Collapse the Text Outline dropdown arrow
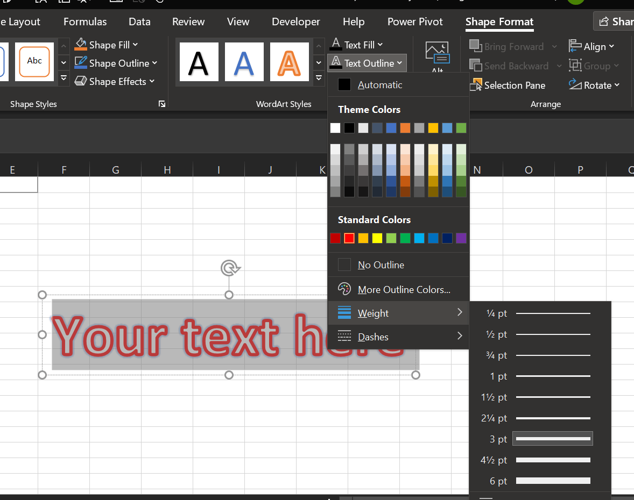Image resolution: width=634 pixels, height=500 pixels. click(399, 63)
